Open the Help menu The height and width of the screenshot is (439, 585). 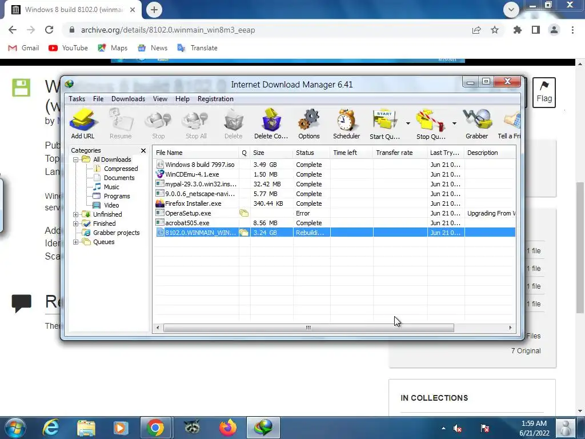coord(182,99)
